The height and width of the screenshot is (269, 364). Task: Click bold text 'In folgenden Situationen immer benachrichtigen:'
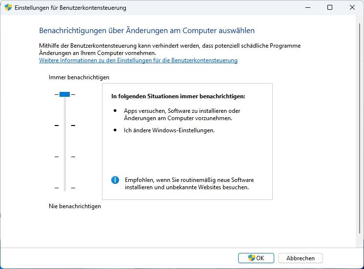[178, 96]
